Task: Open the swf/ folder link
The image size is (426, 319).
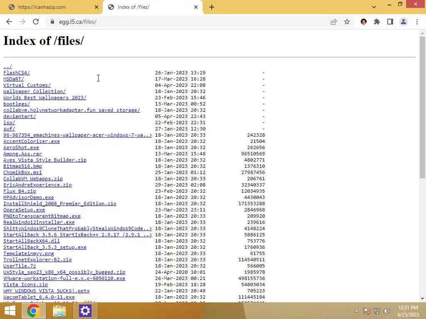Action: coord(9,129)
